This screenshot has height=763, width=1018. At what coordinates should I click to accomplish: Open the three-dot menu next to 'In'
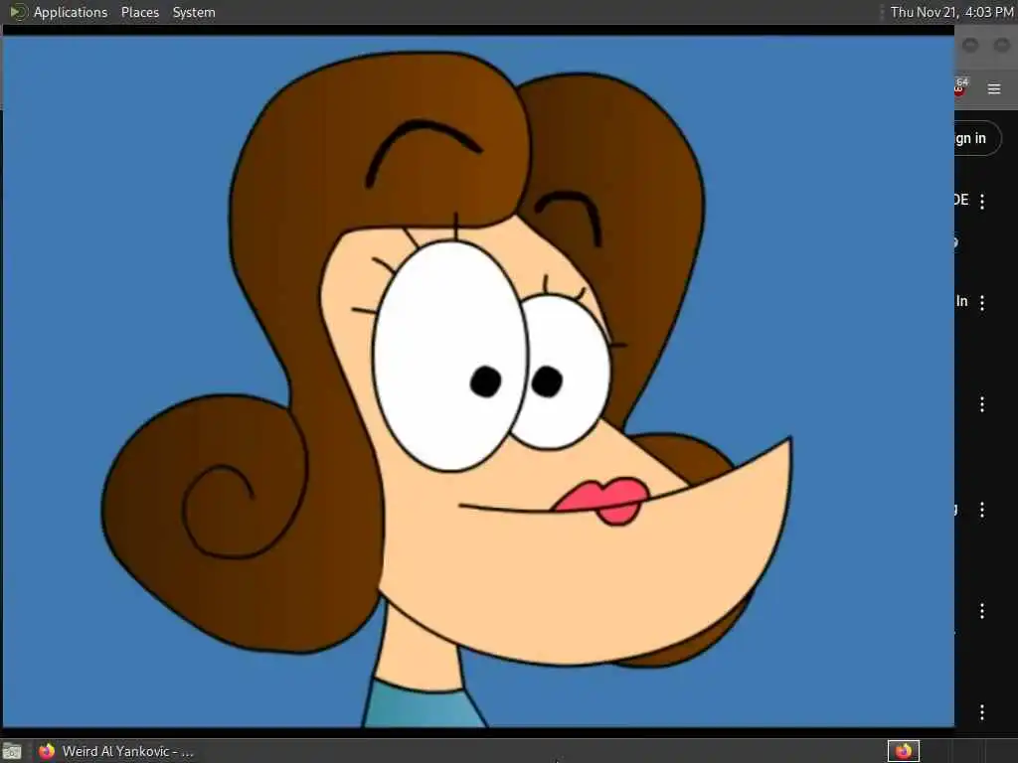[x=982, y=303]
